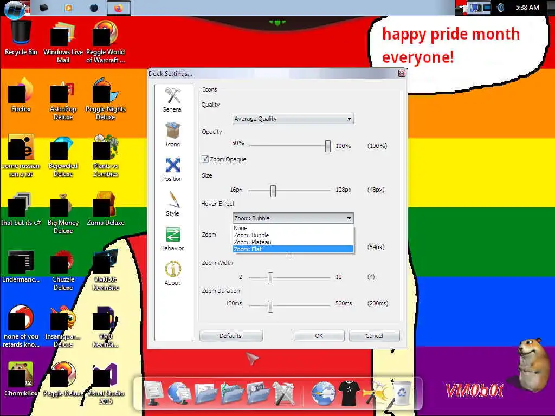The height and width of the screenshot is (416, 555).
Task: Click the recycle bin icon in dock
Action: pyautogui.click(x=402, y=392)
